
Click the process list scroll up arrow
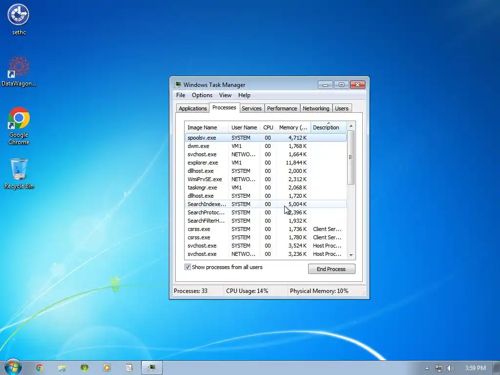(351, 126)
